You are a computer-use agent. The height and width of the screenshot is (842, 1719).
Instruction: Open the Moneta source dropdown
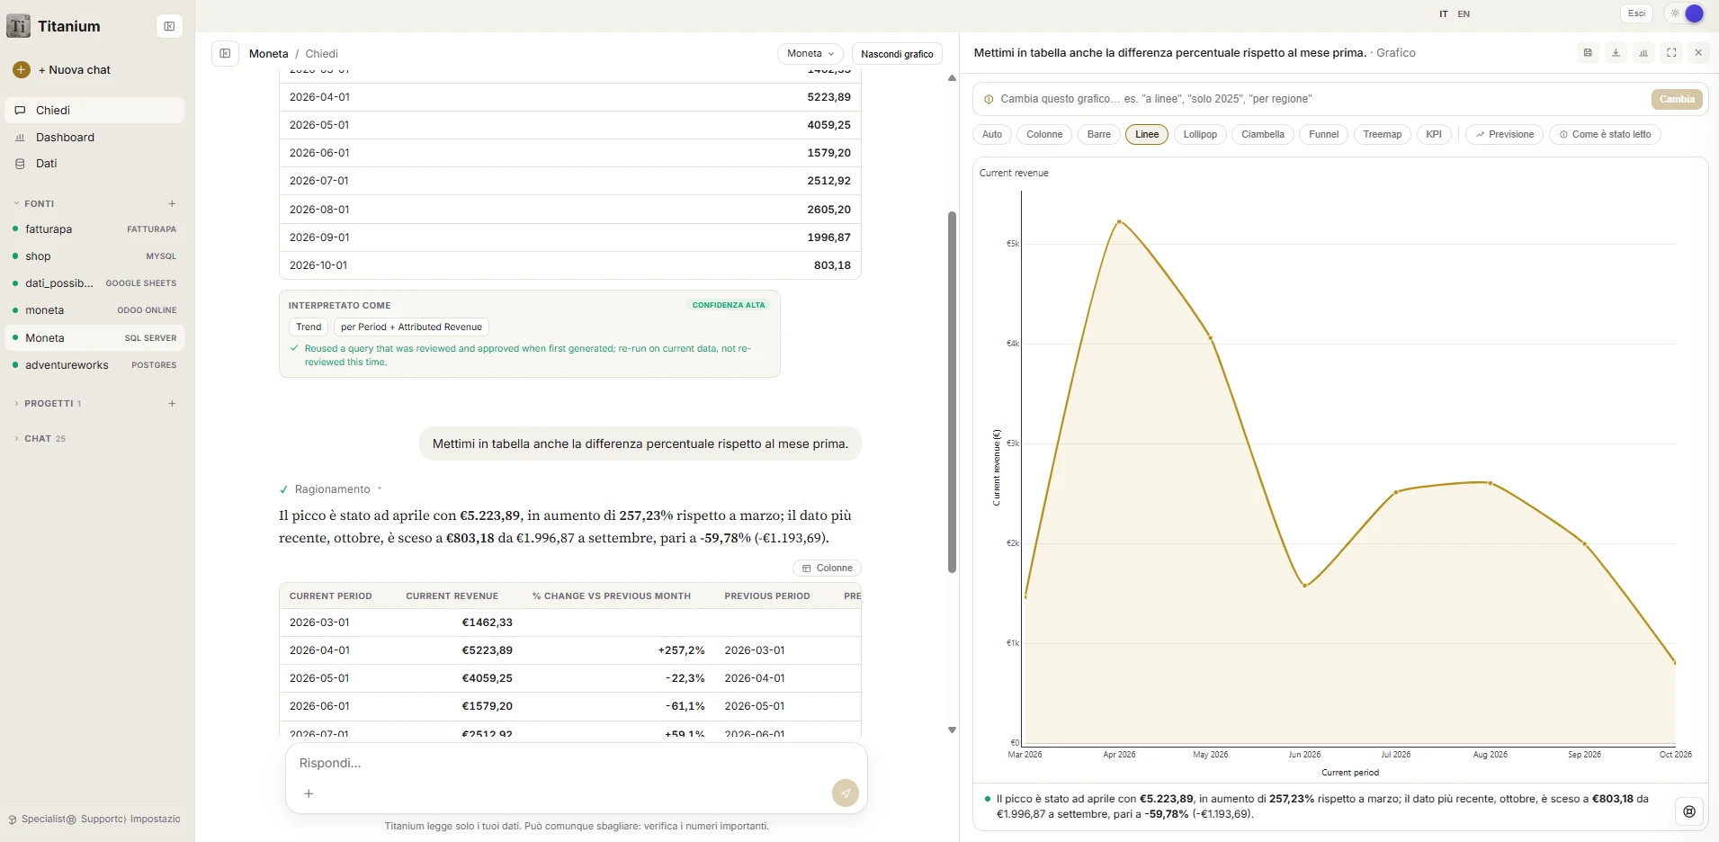pyautogui.click(x=810, y=54)
